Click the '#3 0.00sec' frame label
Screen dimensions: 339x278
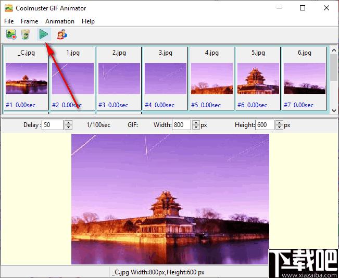[x=114, y=105]
